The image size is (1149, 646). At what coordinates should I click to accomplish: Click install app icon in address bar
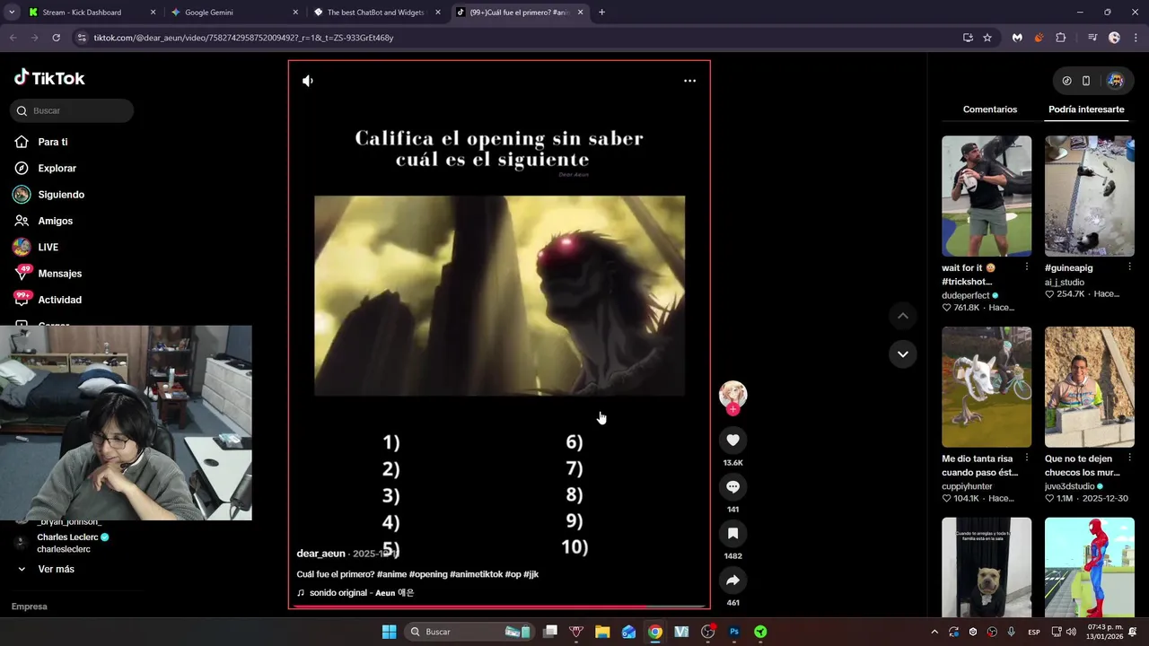pos(968,38)
